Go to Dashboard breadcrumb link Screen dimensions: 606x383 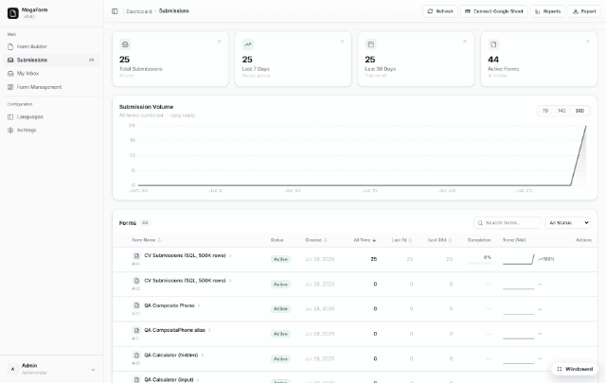pyautogui.click(x=139, y=11)
